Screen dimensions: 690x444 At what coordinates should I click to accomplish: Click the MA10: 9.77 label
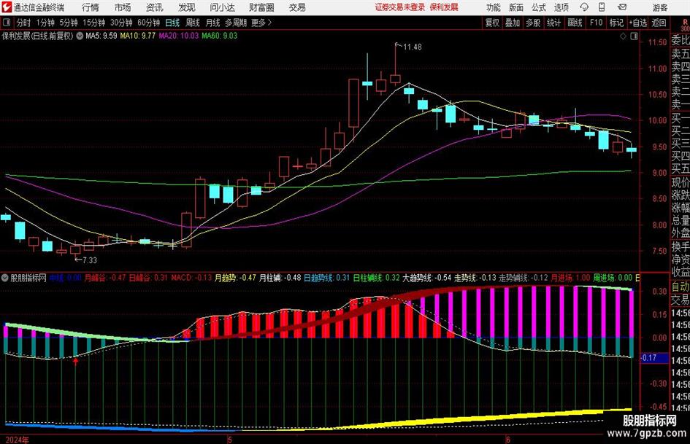coord(138,36)
